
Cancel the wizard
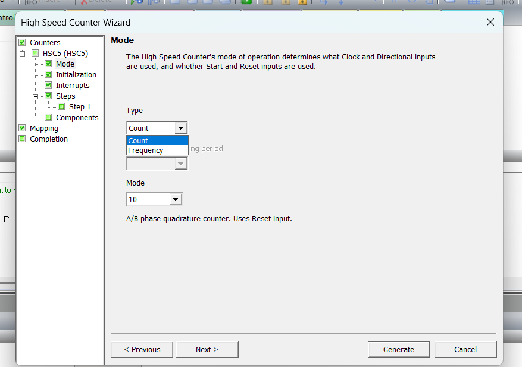tap(465, 349)
